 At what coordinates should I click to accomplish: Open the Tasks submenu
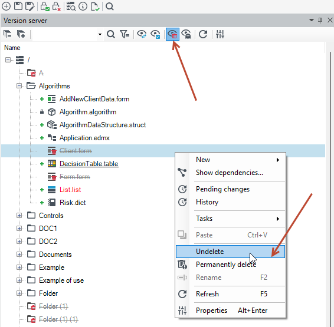click(230, 219)
